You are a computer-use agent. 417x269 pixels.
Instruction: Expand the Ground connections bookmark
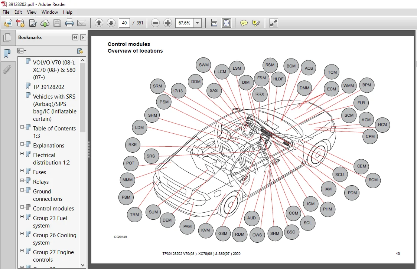click(22, 190)
